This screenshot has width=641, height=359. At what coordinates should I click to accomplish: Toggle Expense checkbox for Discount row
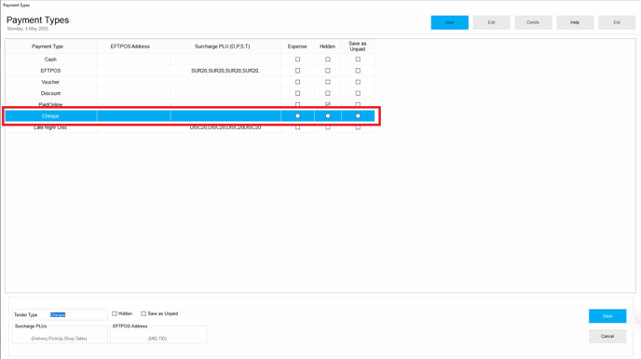click(297, 93)
